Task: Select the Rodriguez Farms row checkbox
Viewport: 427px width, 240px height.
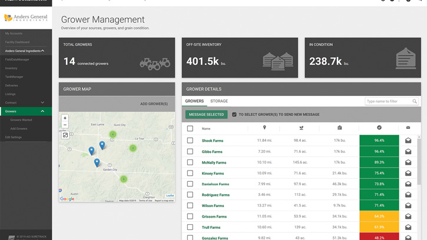Action: 190,195
